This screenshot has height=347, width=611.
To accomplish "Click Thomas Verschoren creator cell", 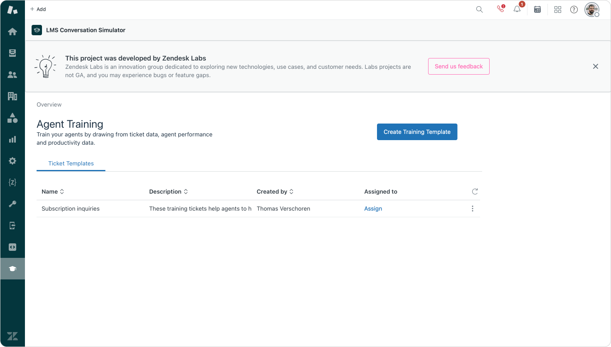I will [283, 209].
